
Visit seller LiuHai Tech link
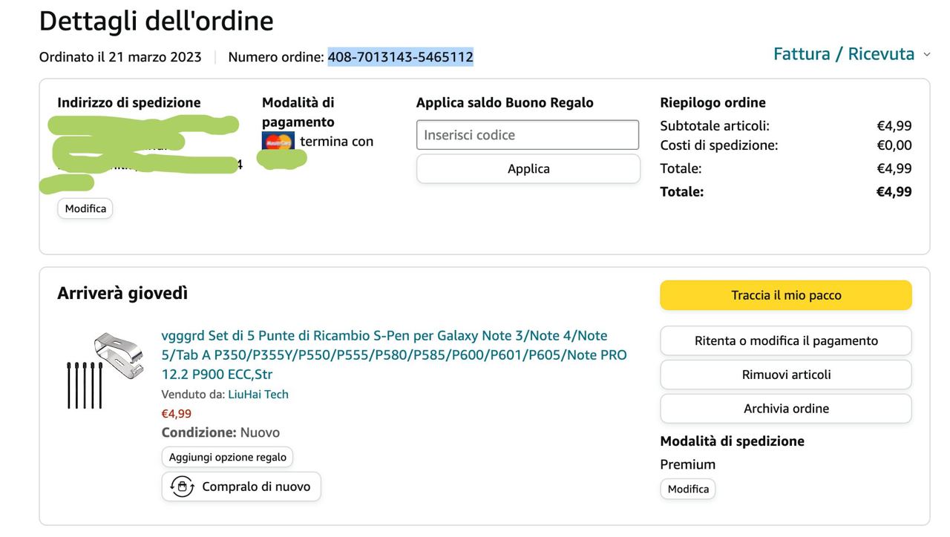(x=258, y=395)
